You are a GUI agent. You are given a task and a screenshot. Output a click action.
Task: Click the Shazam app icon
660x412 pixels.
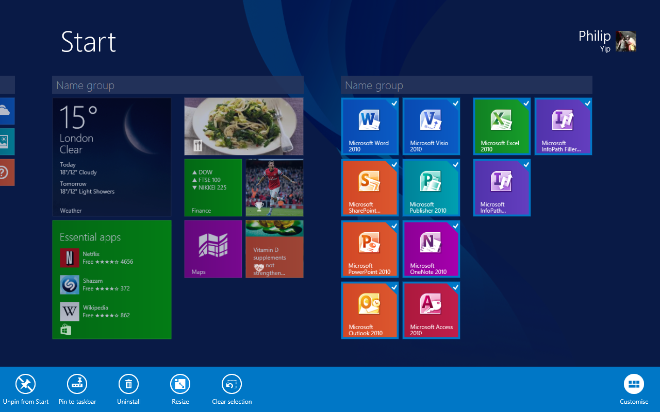[70, 285]
